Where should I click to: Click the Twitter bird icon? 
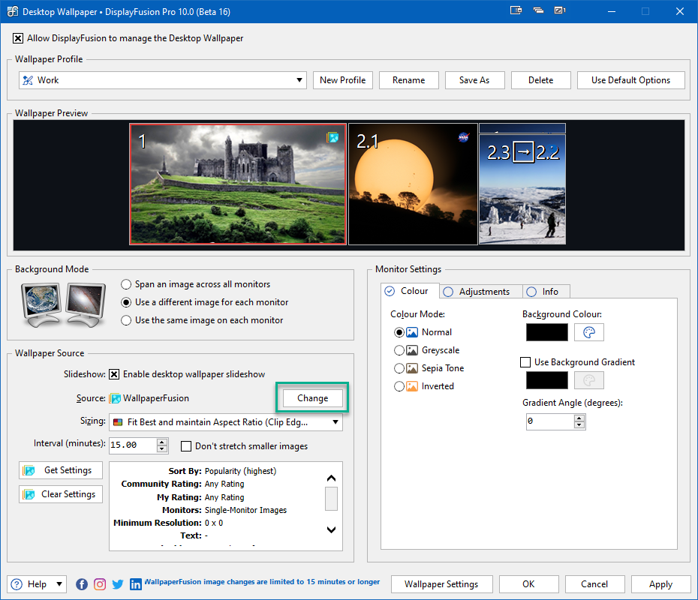(x=118, y=583)
